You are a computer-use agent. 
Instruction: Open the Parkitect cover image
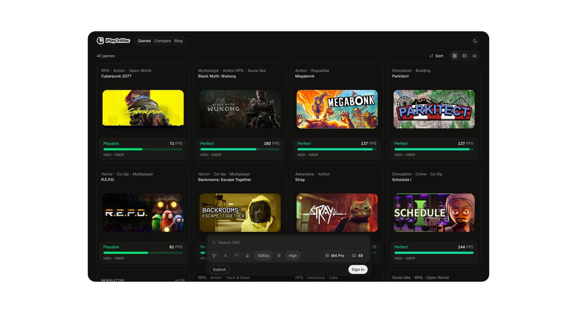pos(434,109)
